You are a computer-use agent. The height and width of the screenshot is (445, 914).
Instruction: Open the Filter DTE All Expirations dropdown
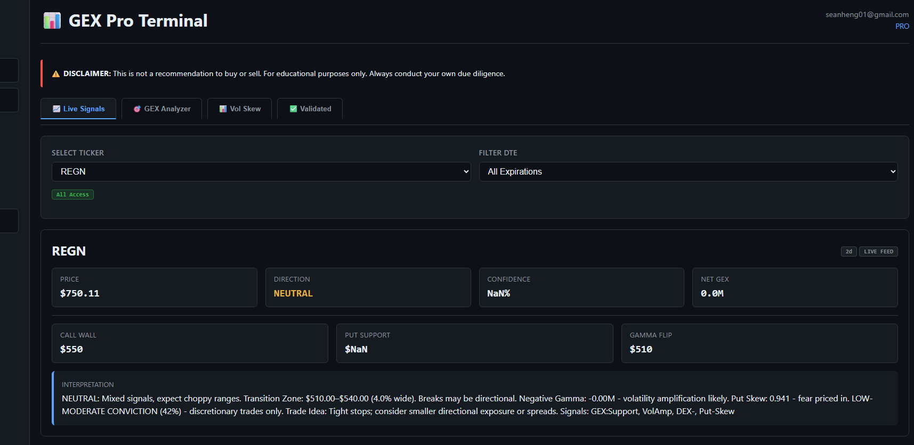[688, 171]
